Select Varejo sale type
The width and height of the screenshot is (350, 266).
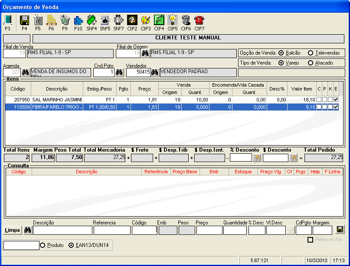click(281, 63)
